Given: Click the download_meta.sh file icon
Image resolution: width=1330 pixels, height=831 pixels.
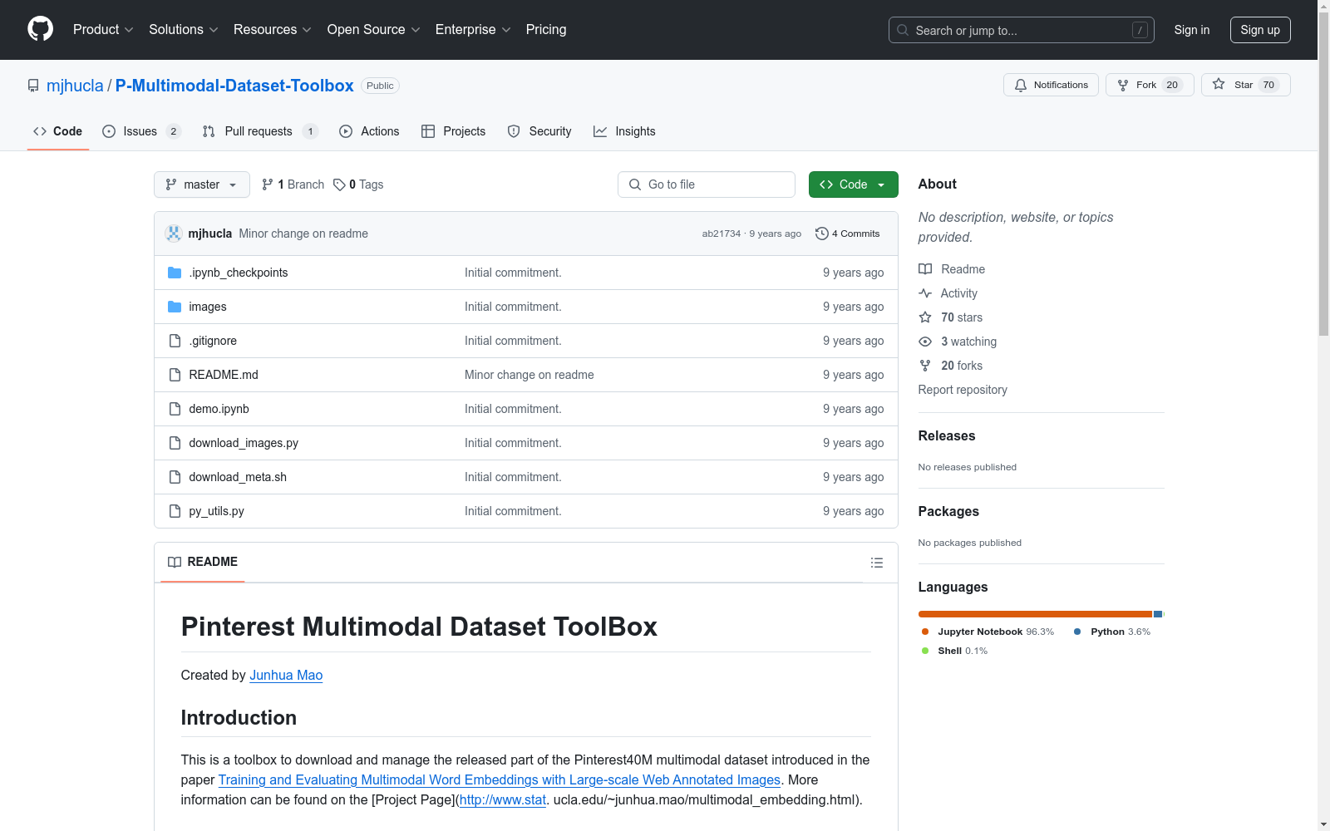Looking at the screenshot, I should 175,477.
